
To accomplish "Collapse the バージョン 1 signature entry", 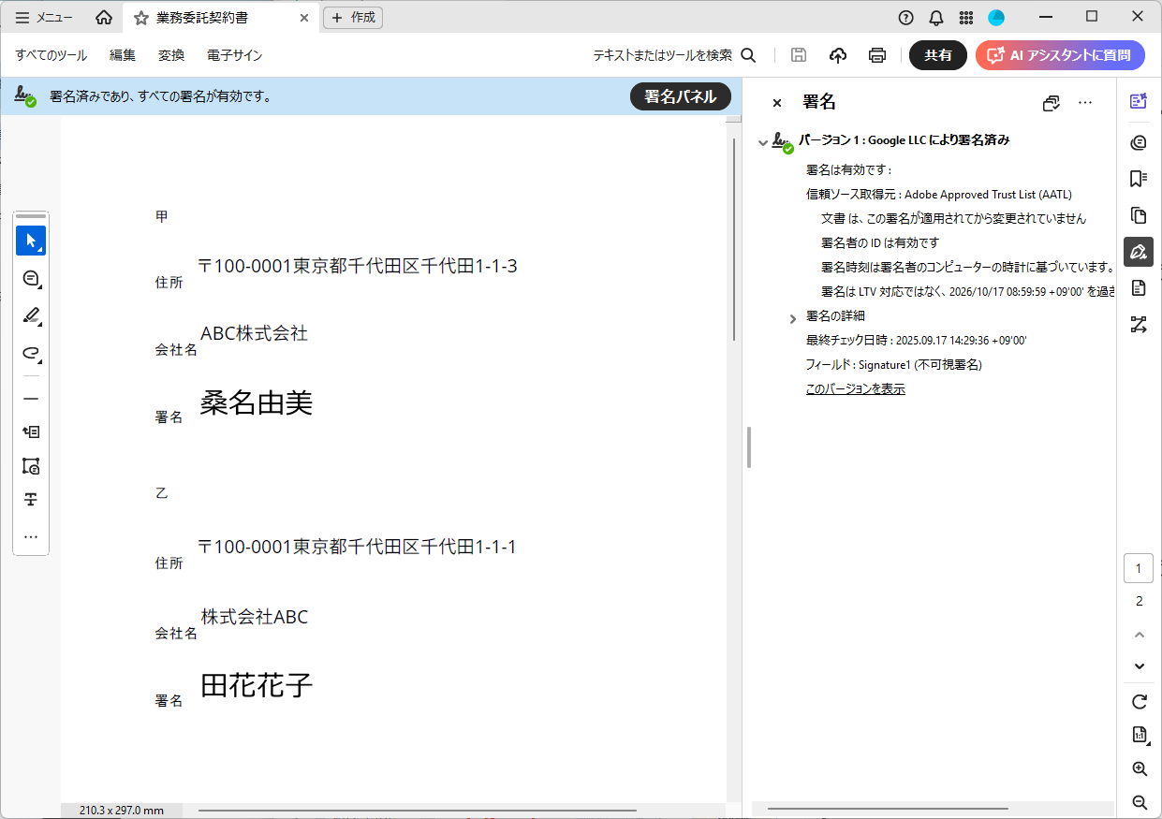I will point(763,140).
